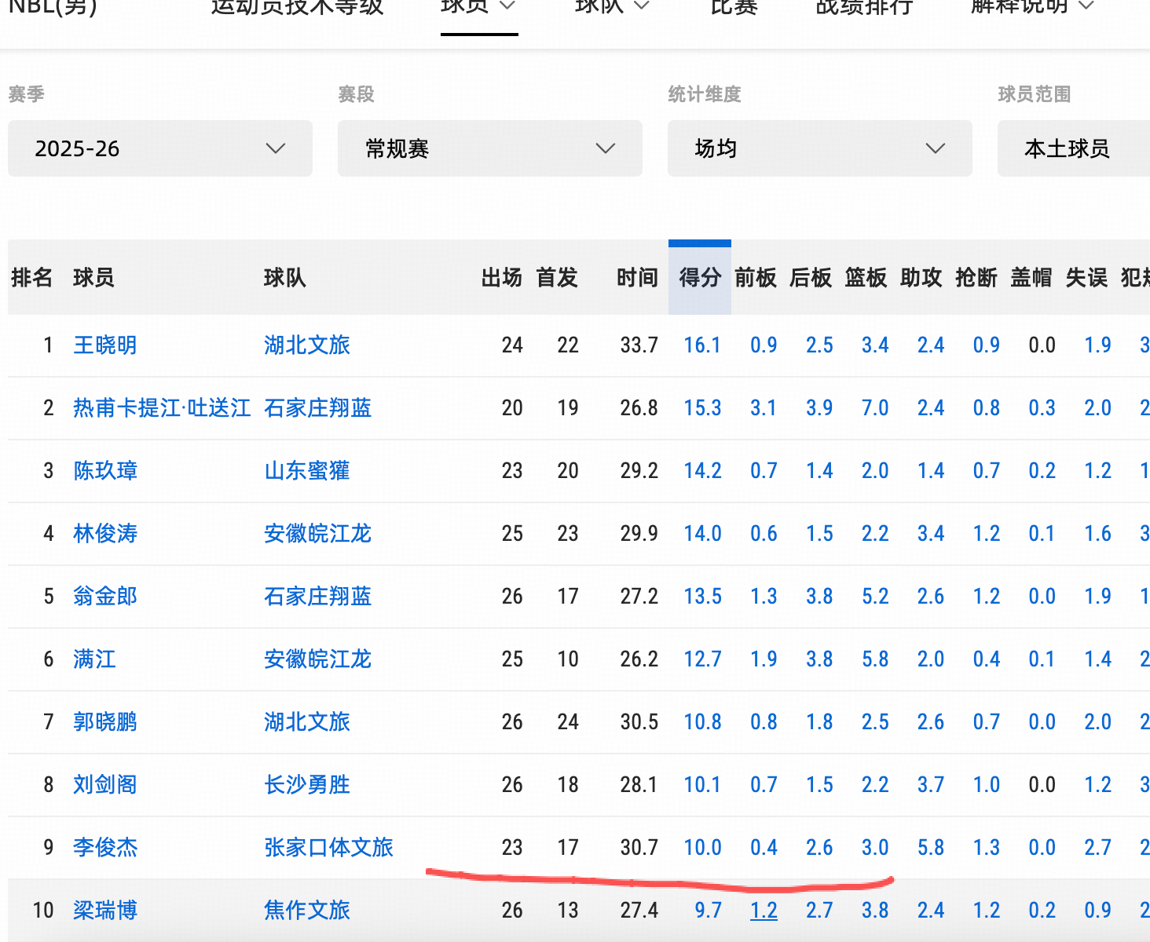View team 石家庄翔蓝
1150x942 pixels.
[x=317, y=408]
